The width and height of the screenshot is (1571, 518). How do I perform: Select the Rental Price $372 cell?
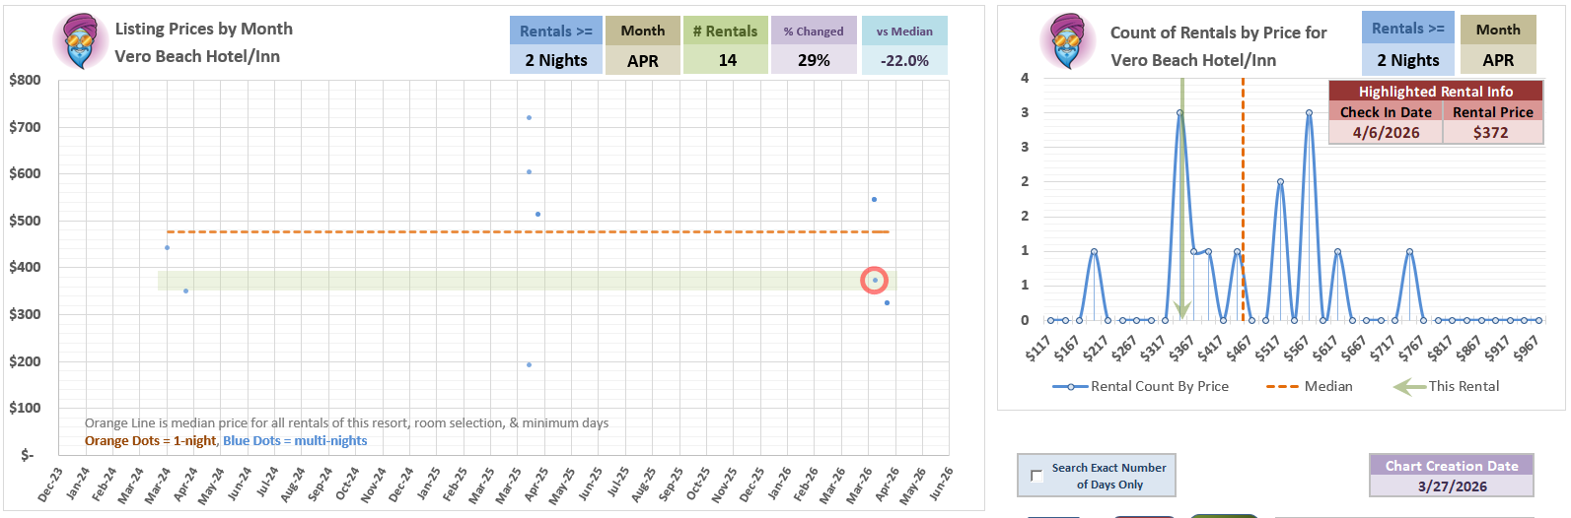point(1491,133)
